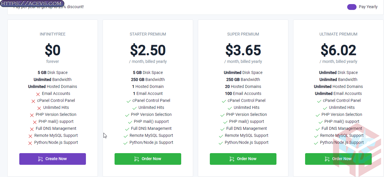Screen dimensions: 384x177
Task: Click green check beside Super Premium Remote MySQL Support
Action: [x=221, y=136]
